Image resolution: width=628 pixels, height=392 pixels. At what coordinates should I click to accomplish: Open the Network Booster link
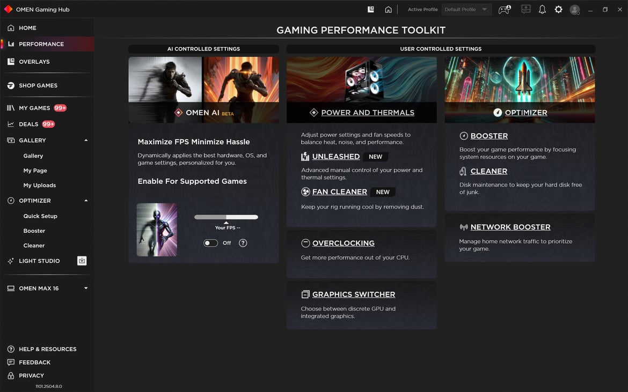(x=510, y=227)
